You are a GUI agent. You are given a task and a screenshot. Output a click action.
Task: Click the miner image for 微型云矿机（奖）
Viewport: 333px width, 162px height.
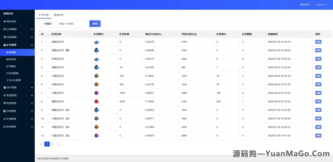pos(96,110)
